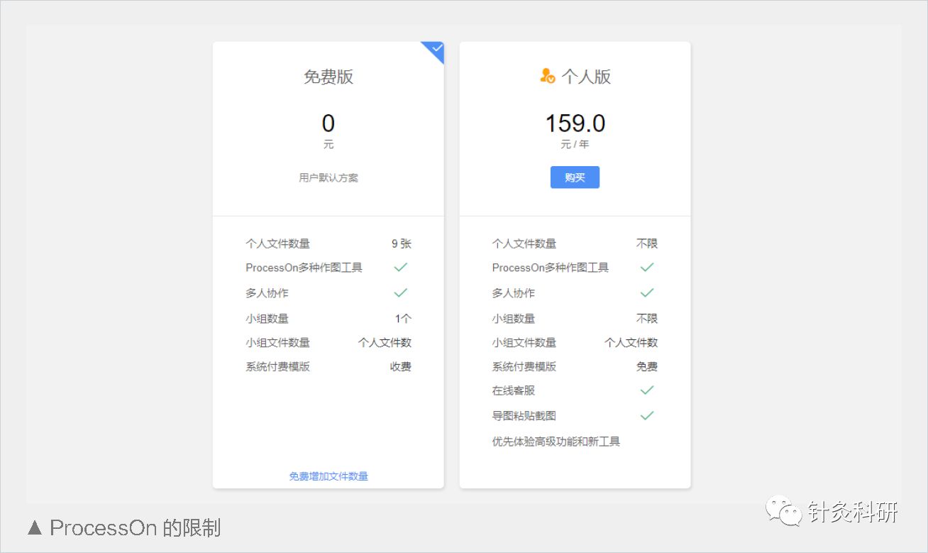Click the 元 / 年 label under 159.0
The width and height of the screenshot is (928, 553).
tap(575, 144)
